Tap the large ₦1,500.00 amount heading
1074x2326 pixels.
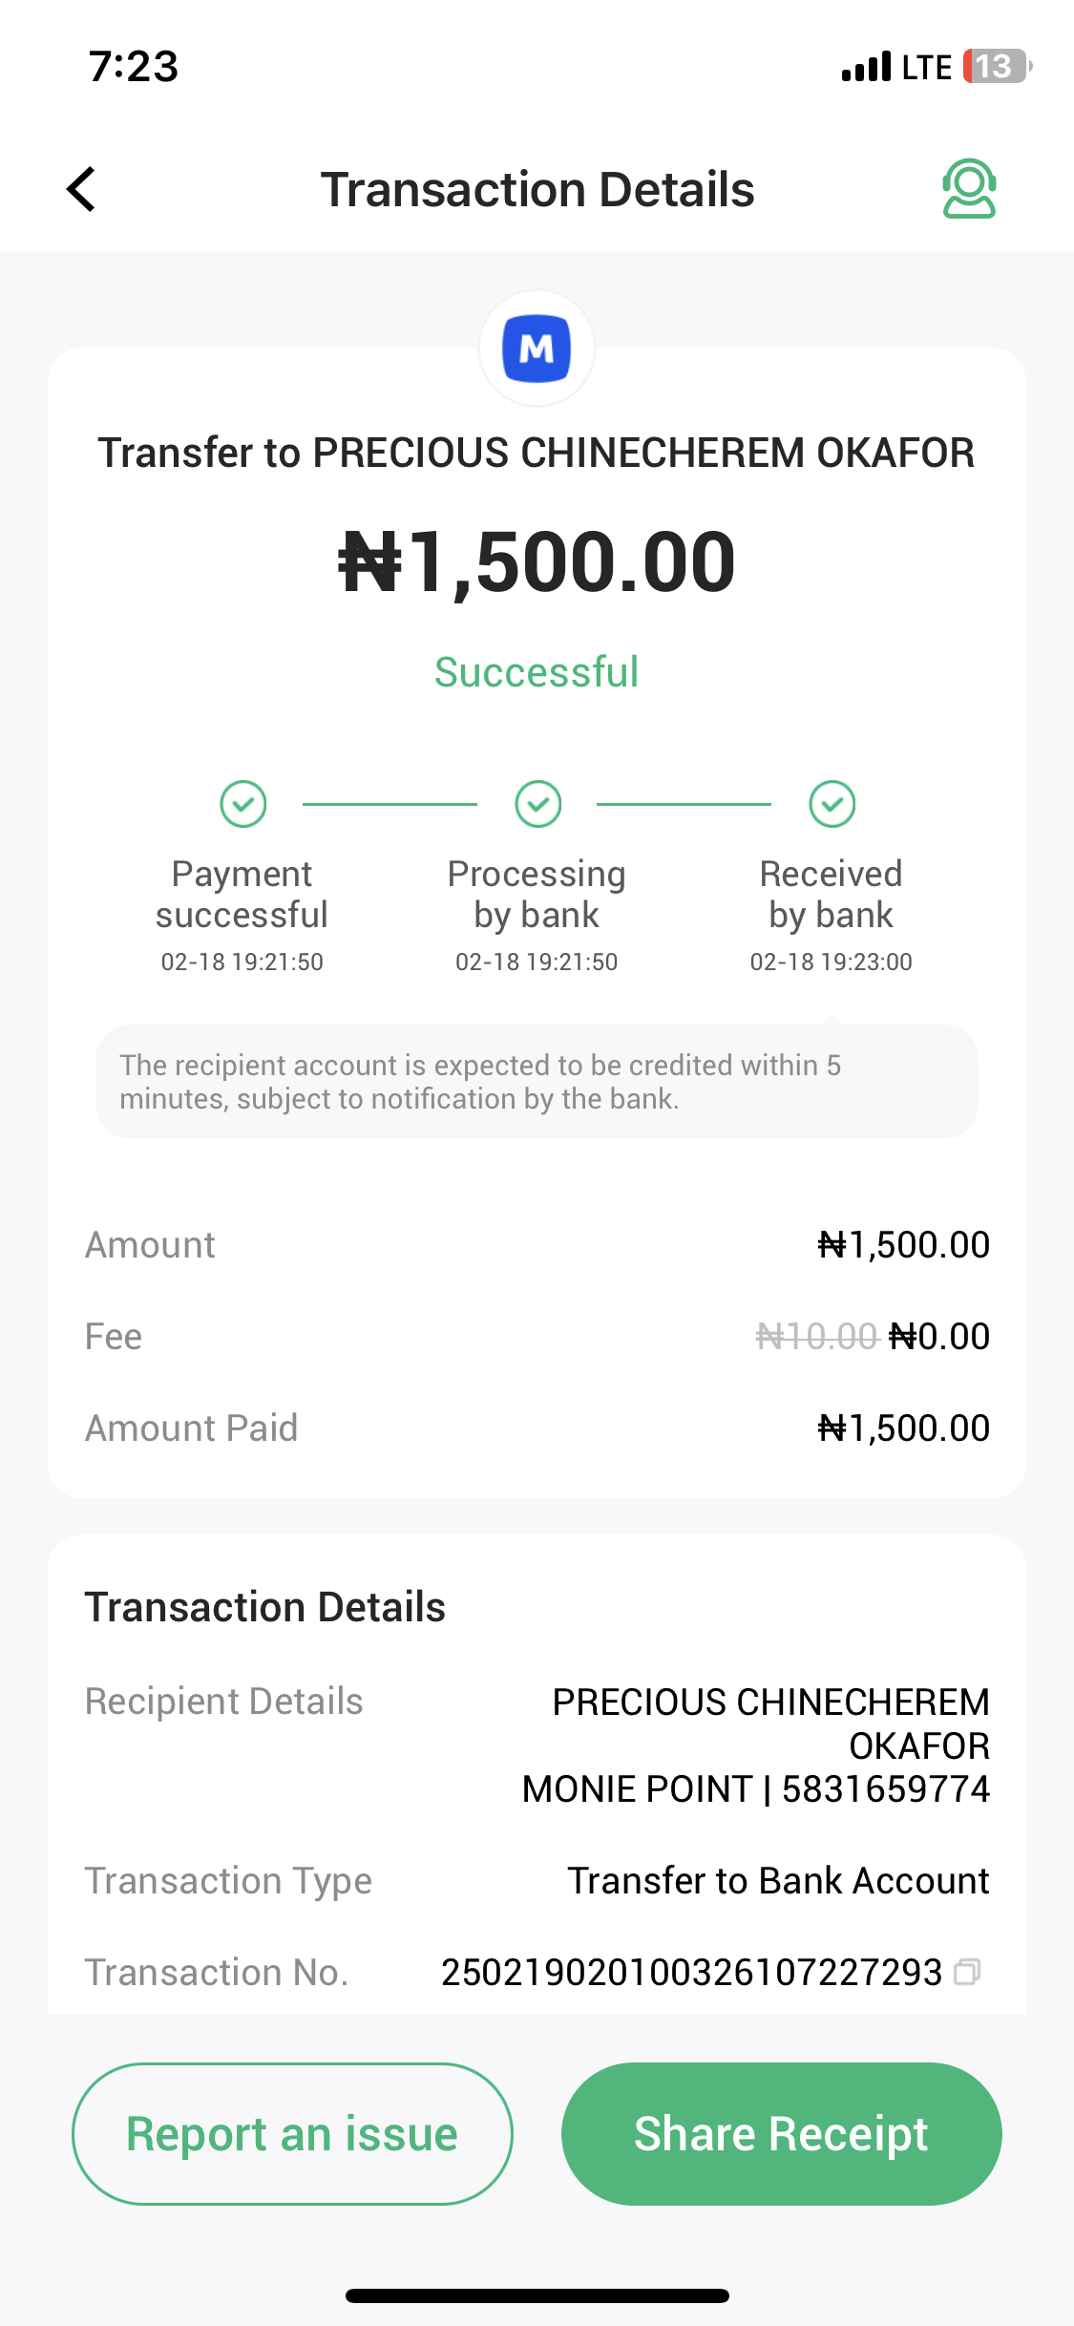pyautogui.click(x=537, y=562)
